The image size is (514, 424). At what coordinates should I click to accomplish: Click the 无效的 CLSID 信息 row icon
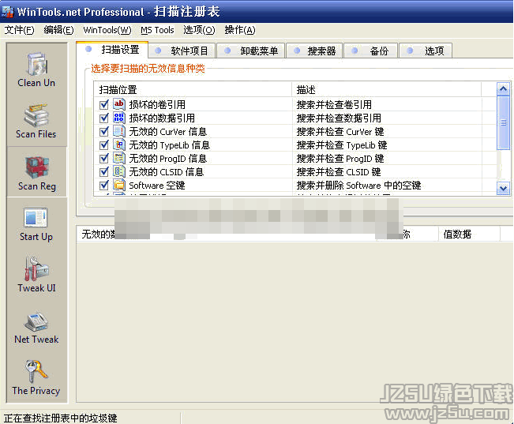(x=118, y=171)
